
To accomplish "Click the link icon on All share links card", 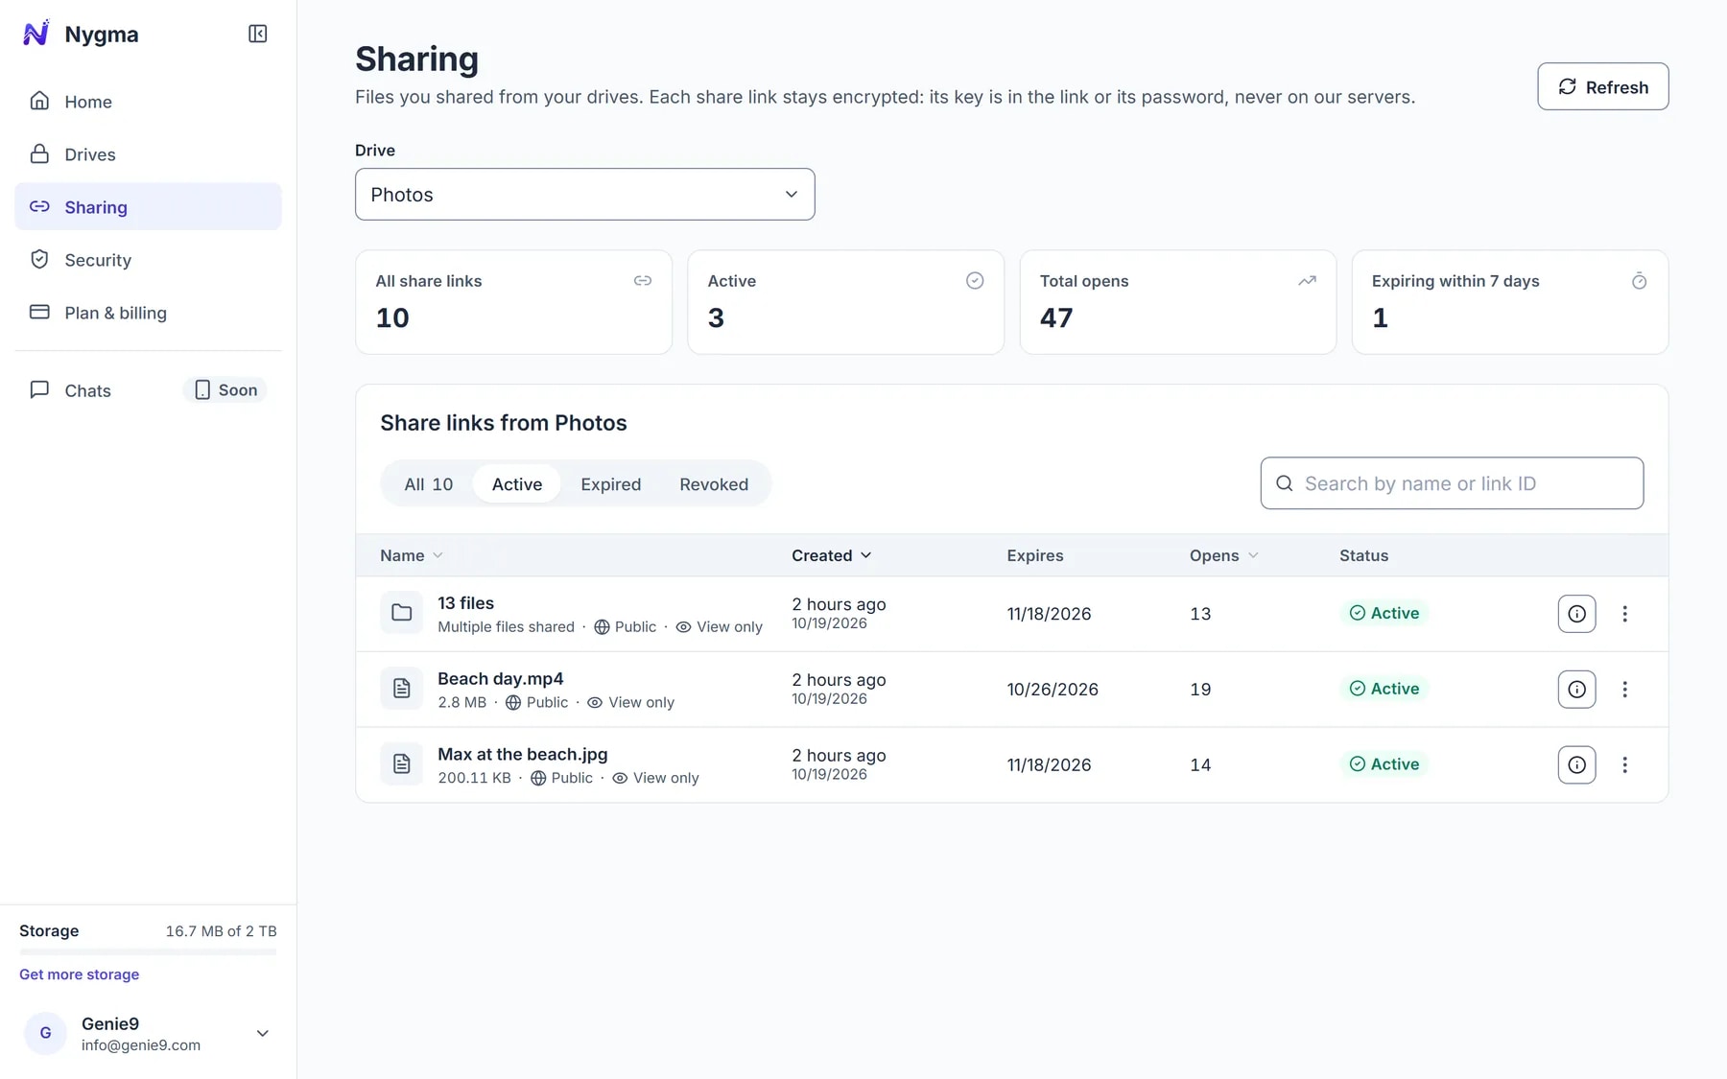I will (x=643, y=281).
